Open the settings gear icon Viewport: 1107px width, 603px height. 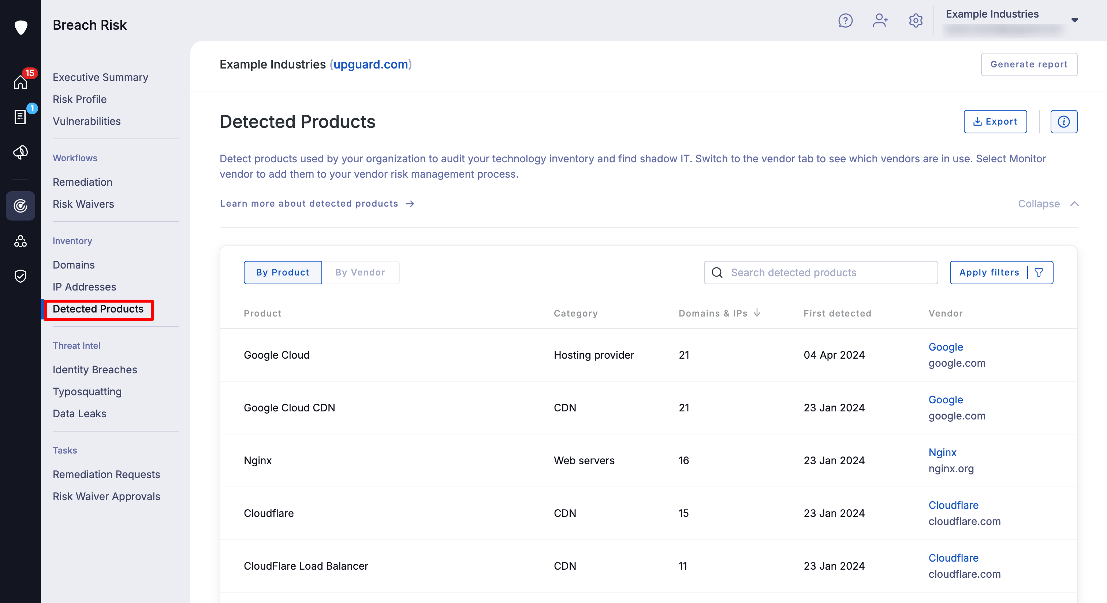click(x=916, y=21)
